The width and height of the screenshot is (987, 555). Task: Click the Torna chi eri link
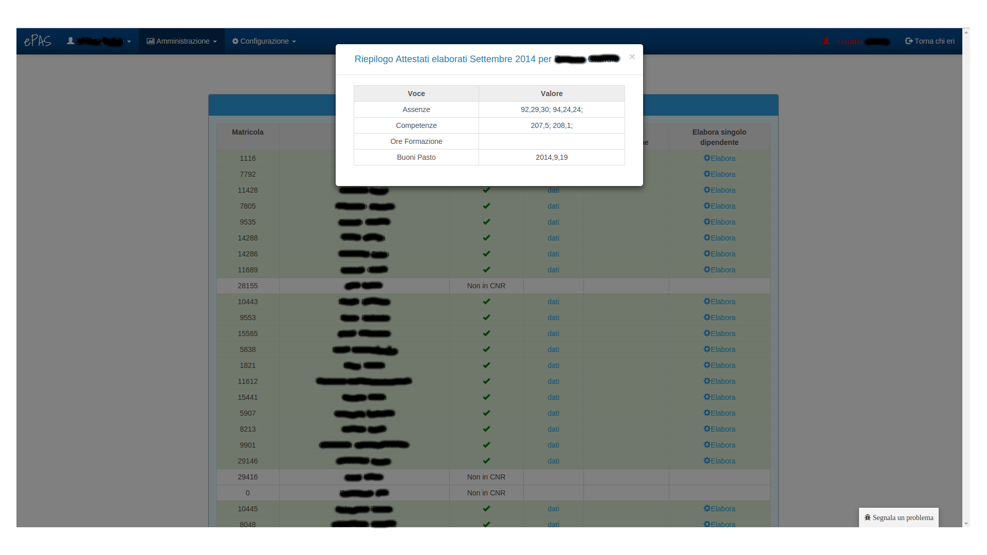[929, 41]
